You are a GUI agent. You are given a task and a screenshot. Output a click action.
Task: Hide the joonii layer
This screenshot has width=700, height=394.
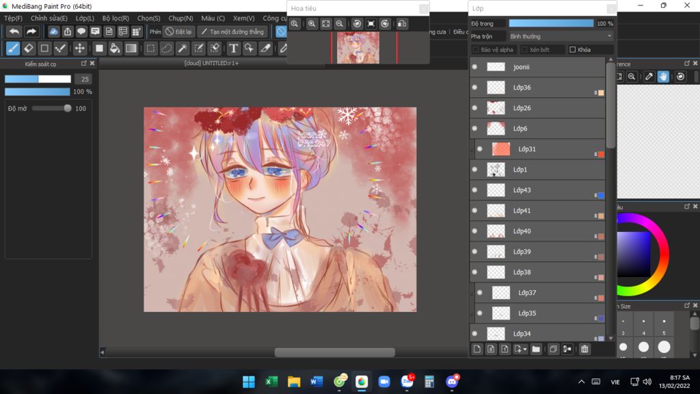(x=474, y=67)
